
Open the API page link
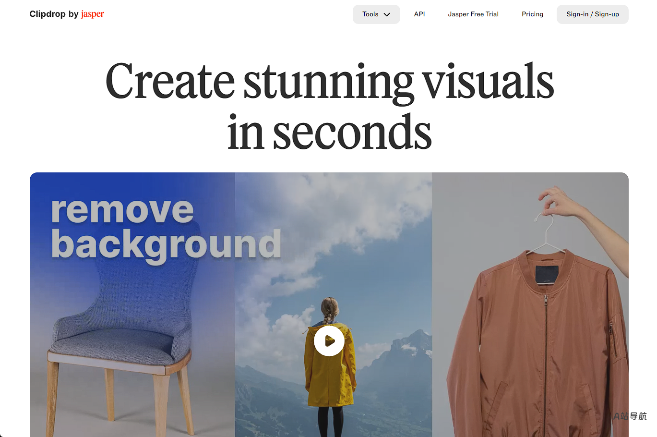(x=419, y=14)
